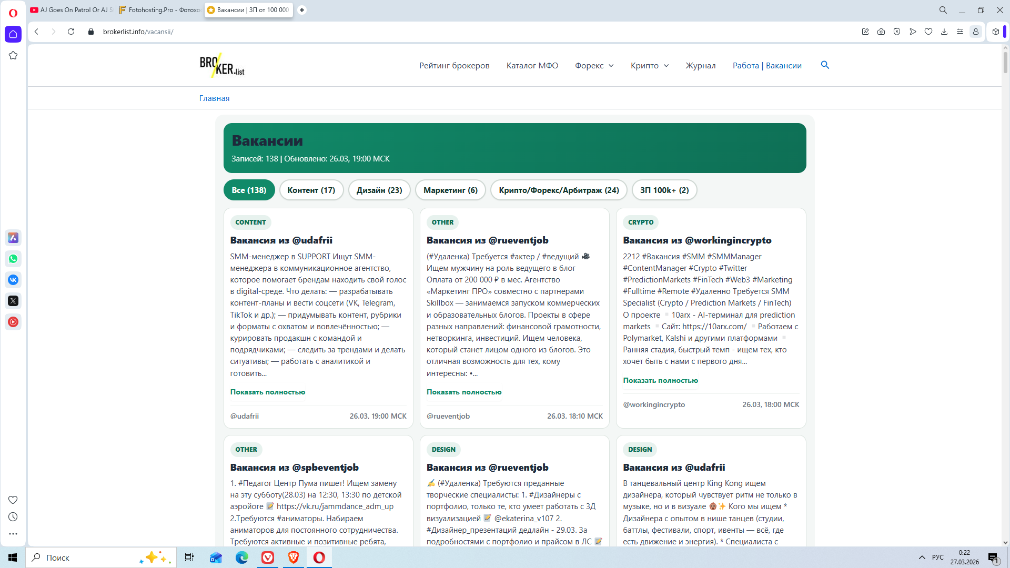Select the Контент (17) filter chip
Screen dimensions: 1010x568
tap(311, 190)
